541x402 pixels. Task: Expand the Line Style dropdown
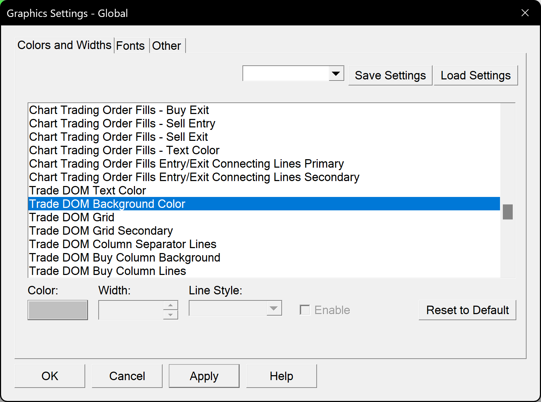click(274, 308)
